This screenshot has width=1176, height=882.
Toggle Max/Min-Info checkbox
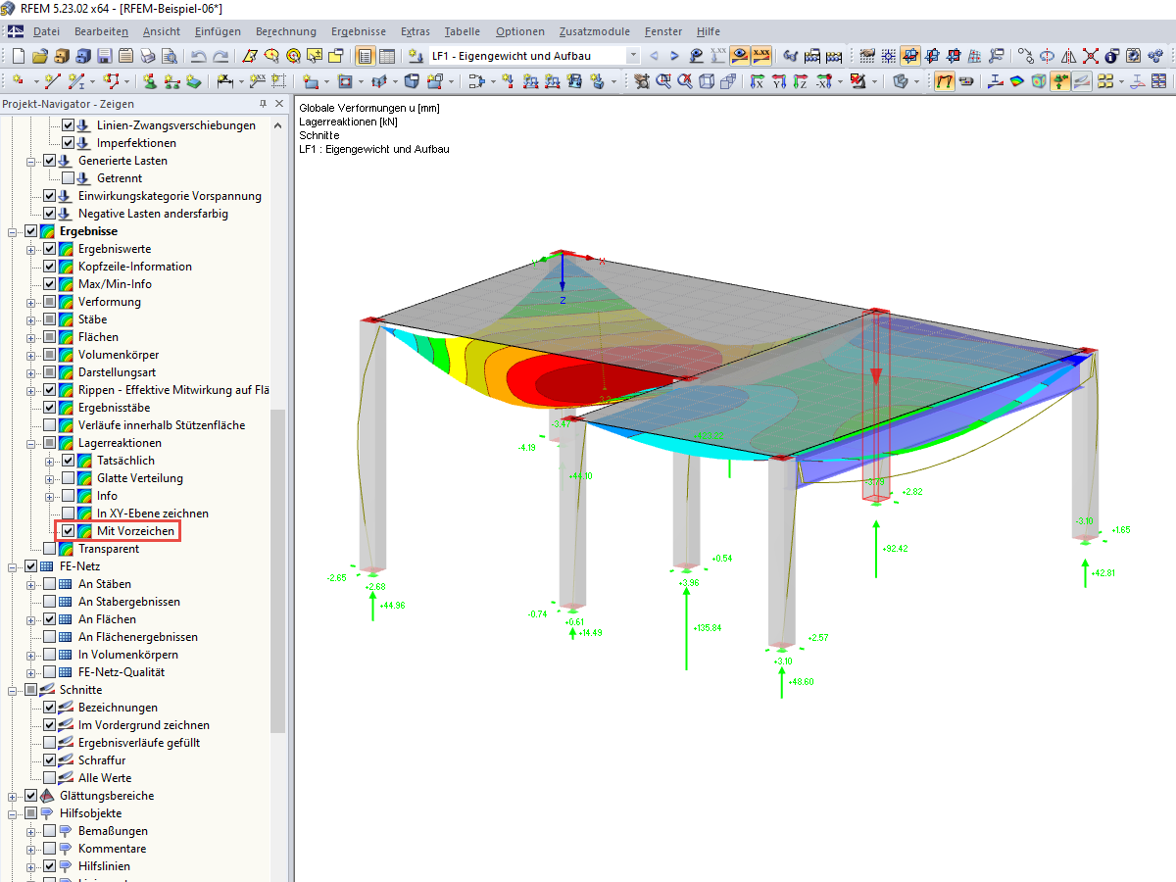(50, 284)
